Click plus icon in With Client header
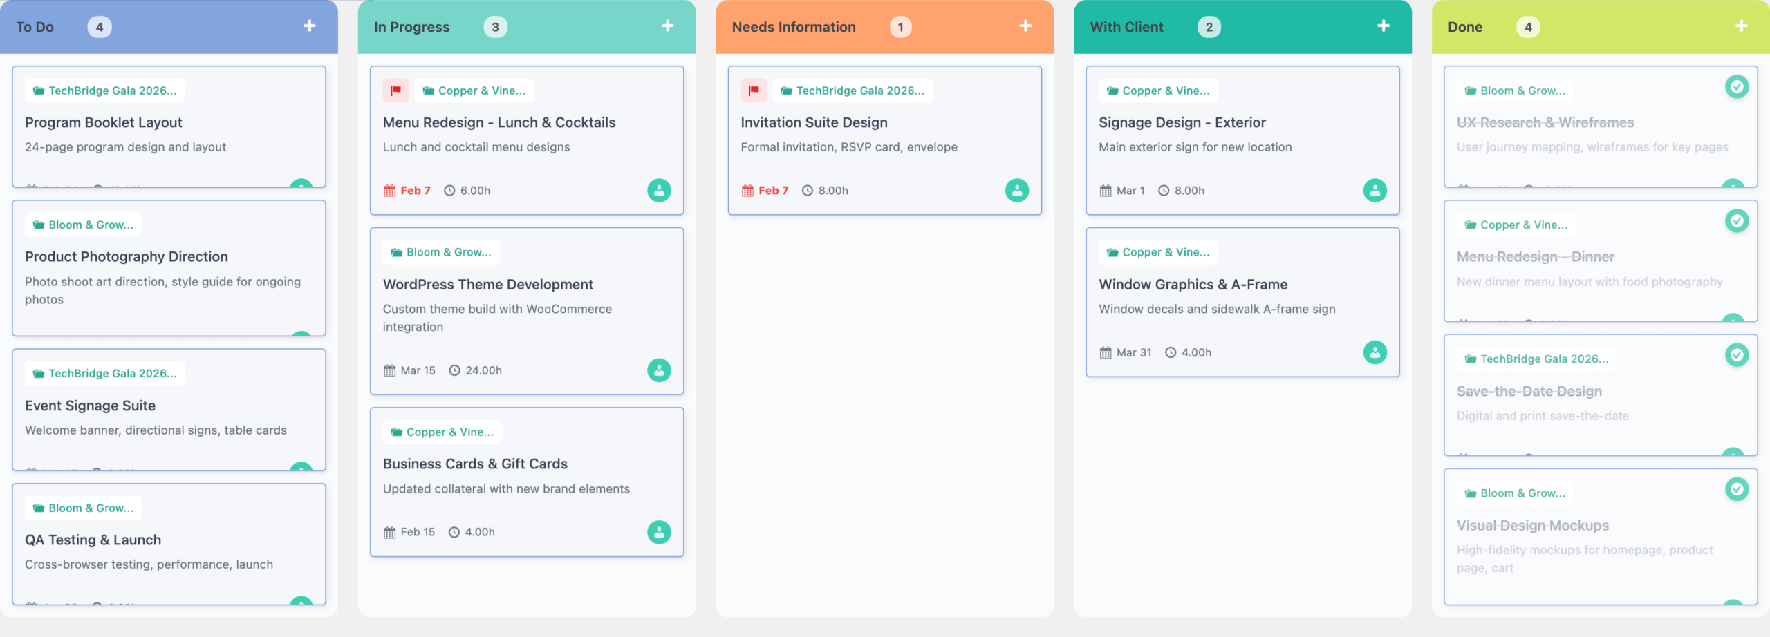The height and width of the screenshot is (637, 1770). tap(1383, 26)
